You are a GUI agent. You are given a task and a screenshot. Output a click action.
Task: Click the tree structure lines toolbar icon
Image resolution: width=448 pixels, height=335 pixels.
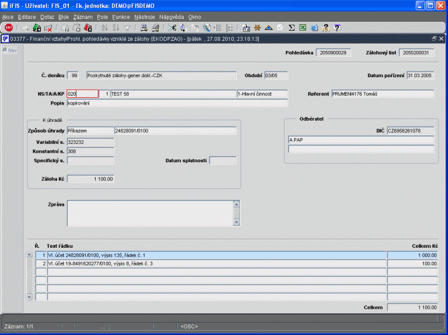229,27
